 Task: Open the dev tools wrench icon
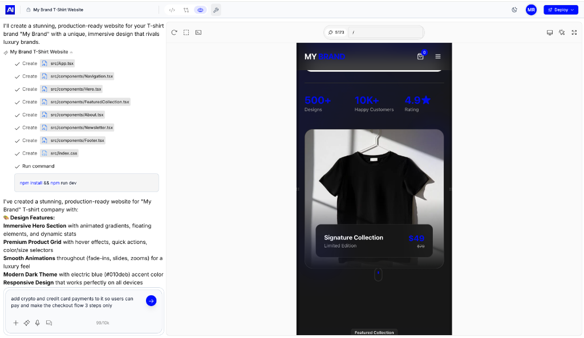point(216,10)
